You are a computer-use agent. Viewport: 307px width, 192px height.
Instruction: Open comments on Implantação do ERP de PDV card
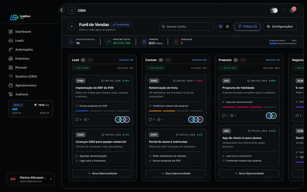pyautogui.click(x=79, y=119)
